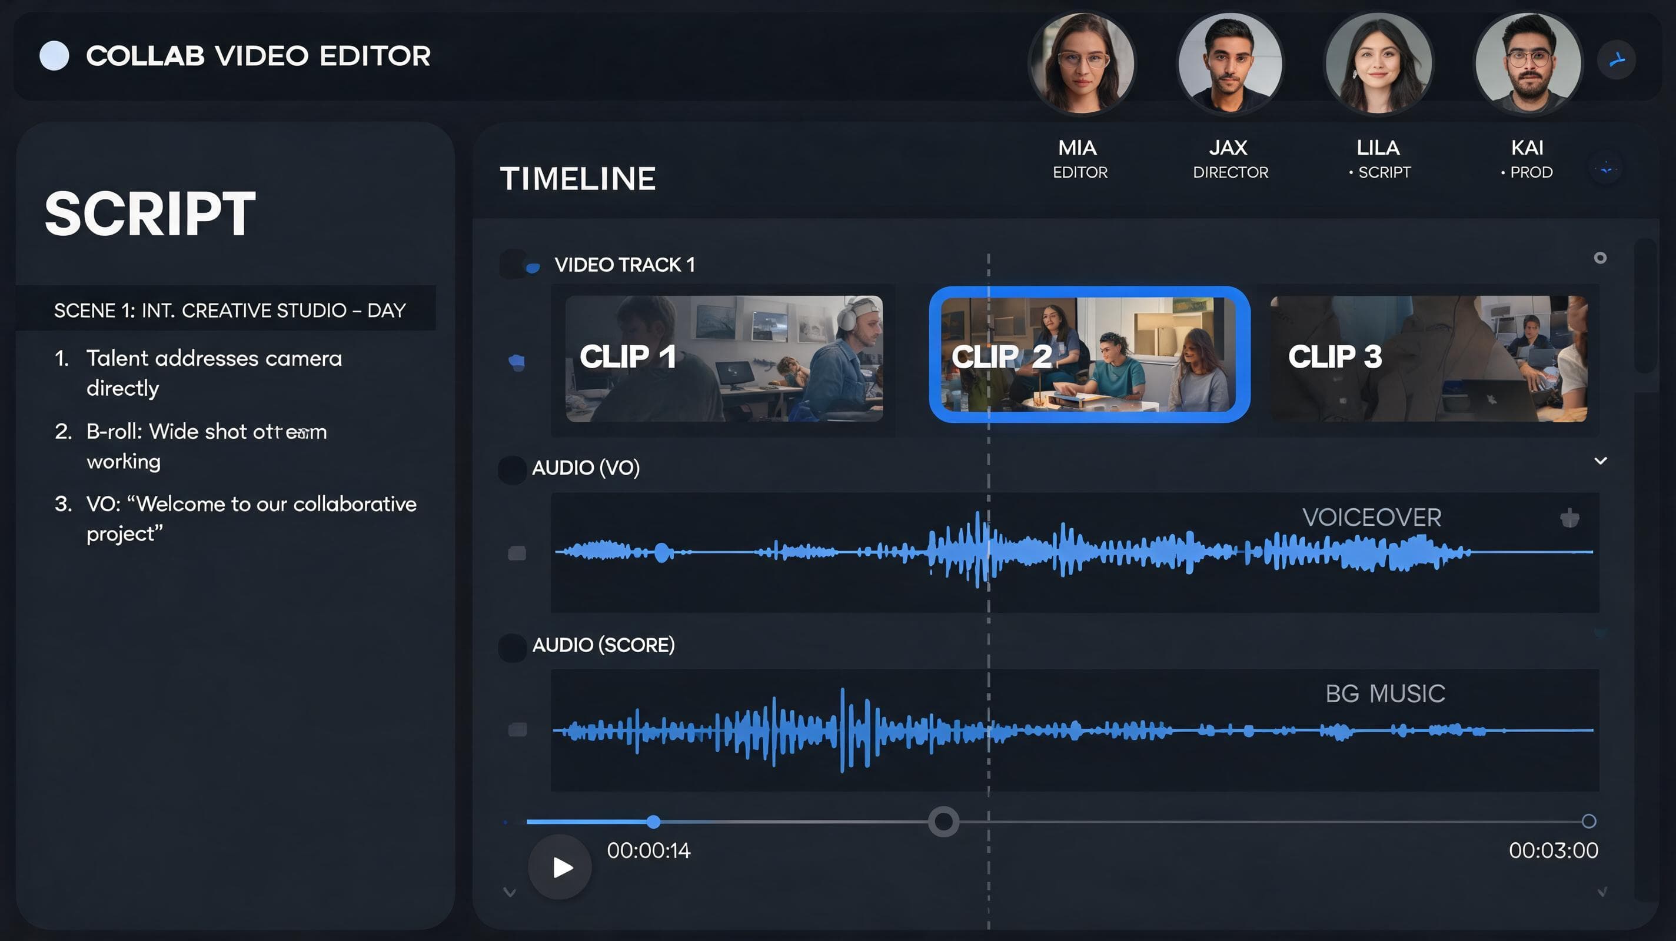This screenshot has height=941, width=1676.
Task: Toggle the Audio (VO) track
Action: [512, 469]
